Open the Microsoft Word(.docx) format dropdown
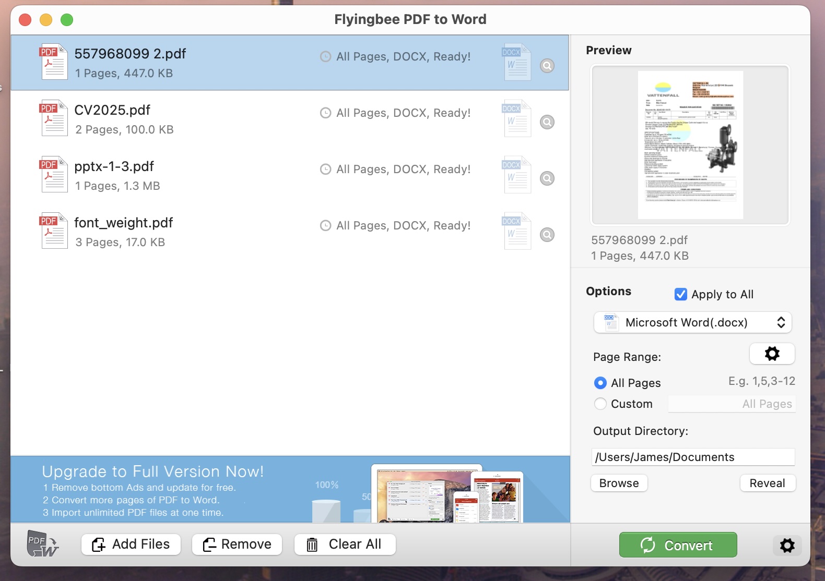The width and height of the screenshot is (825, 581). pos(692,322)
